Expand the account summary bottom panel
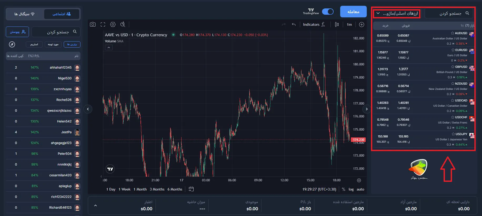482x216 pixels. (x=96, y=205)
